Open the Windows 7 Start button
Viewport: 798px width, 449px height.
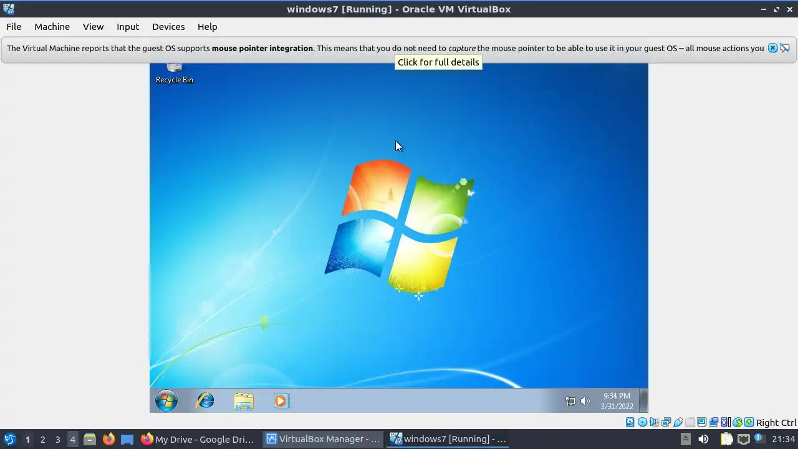pos(166,401)
